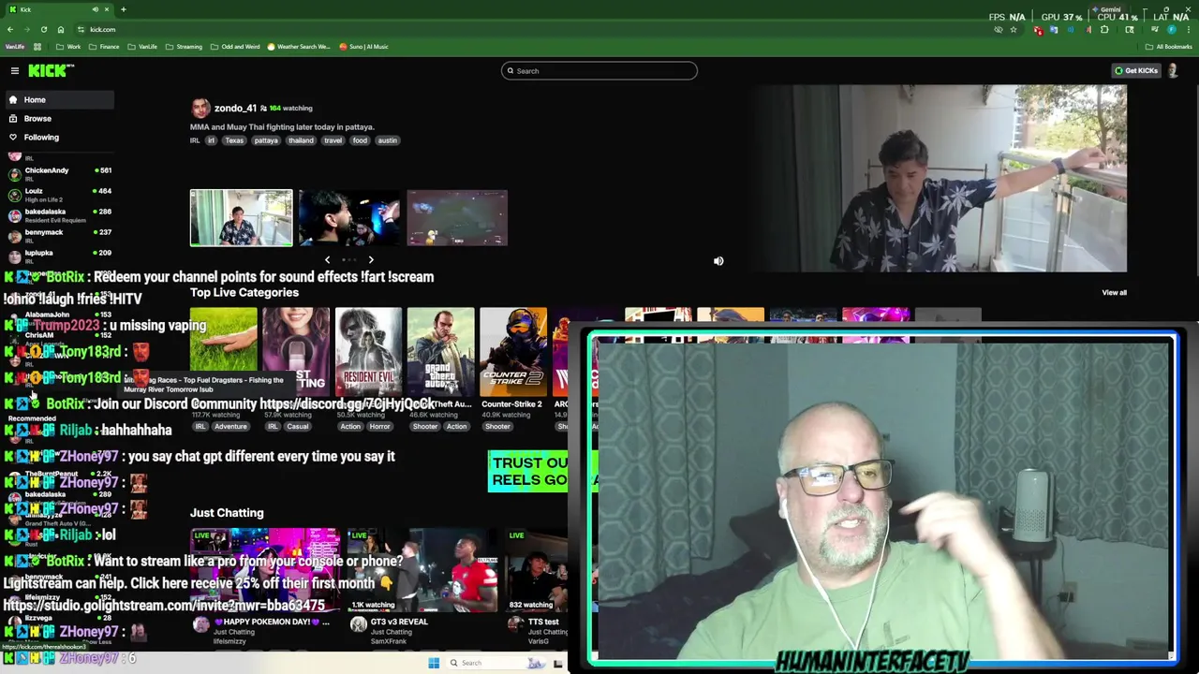Select the food tag

[360, 140]
